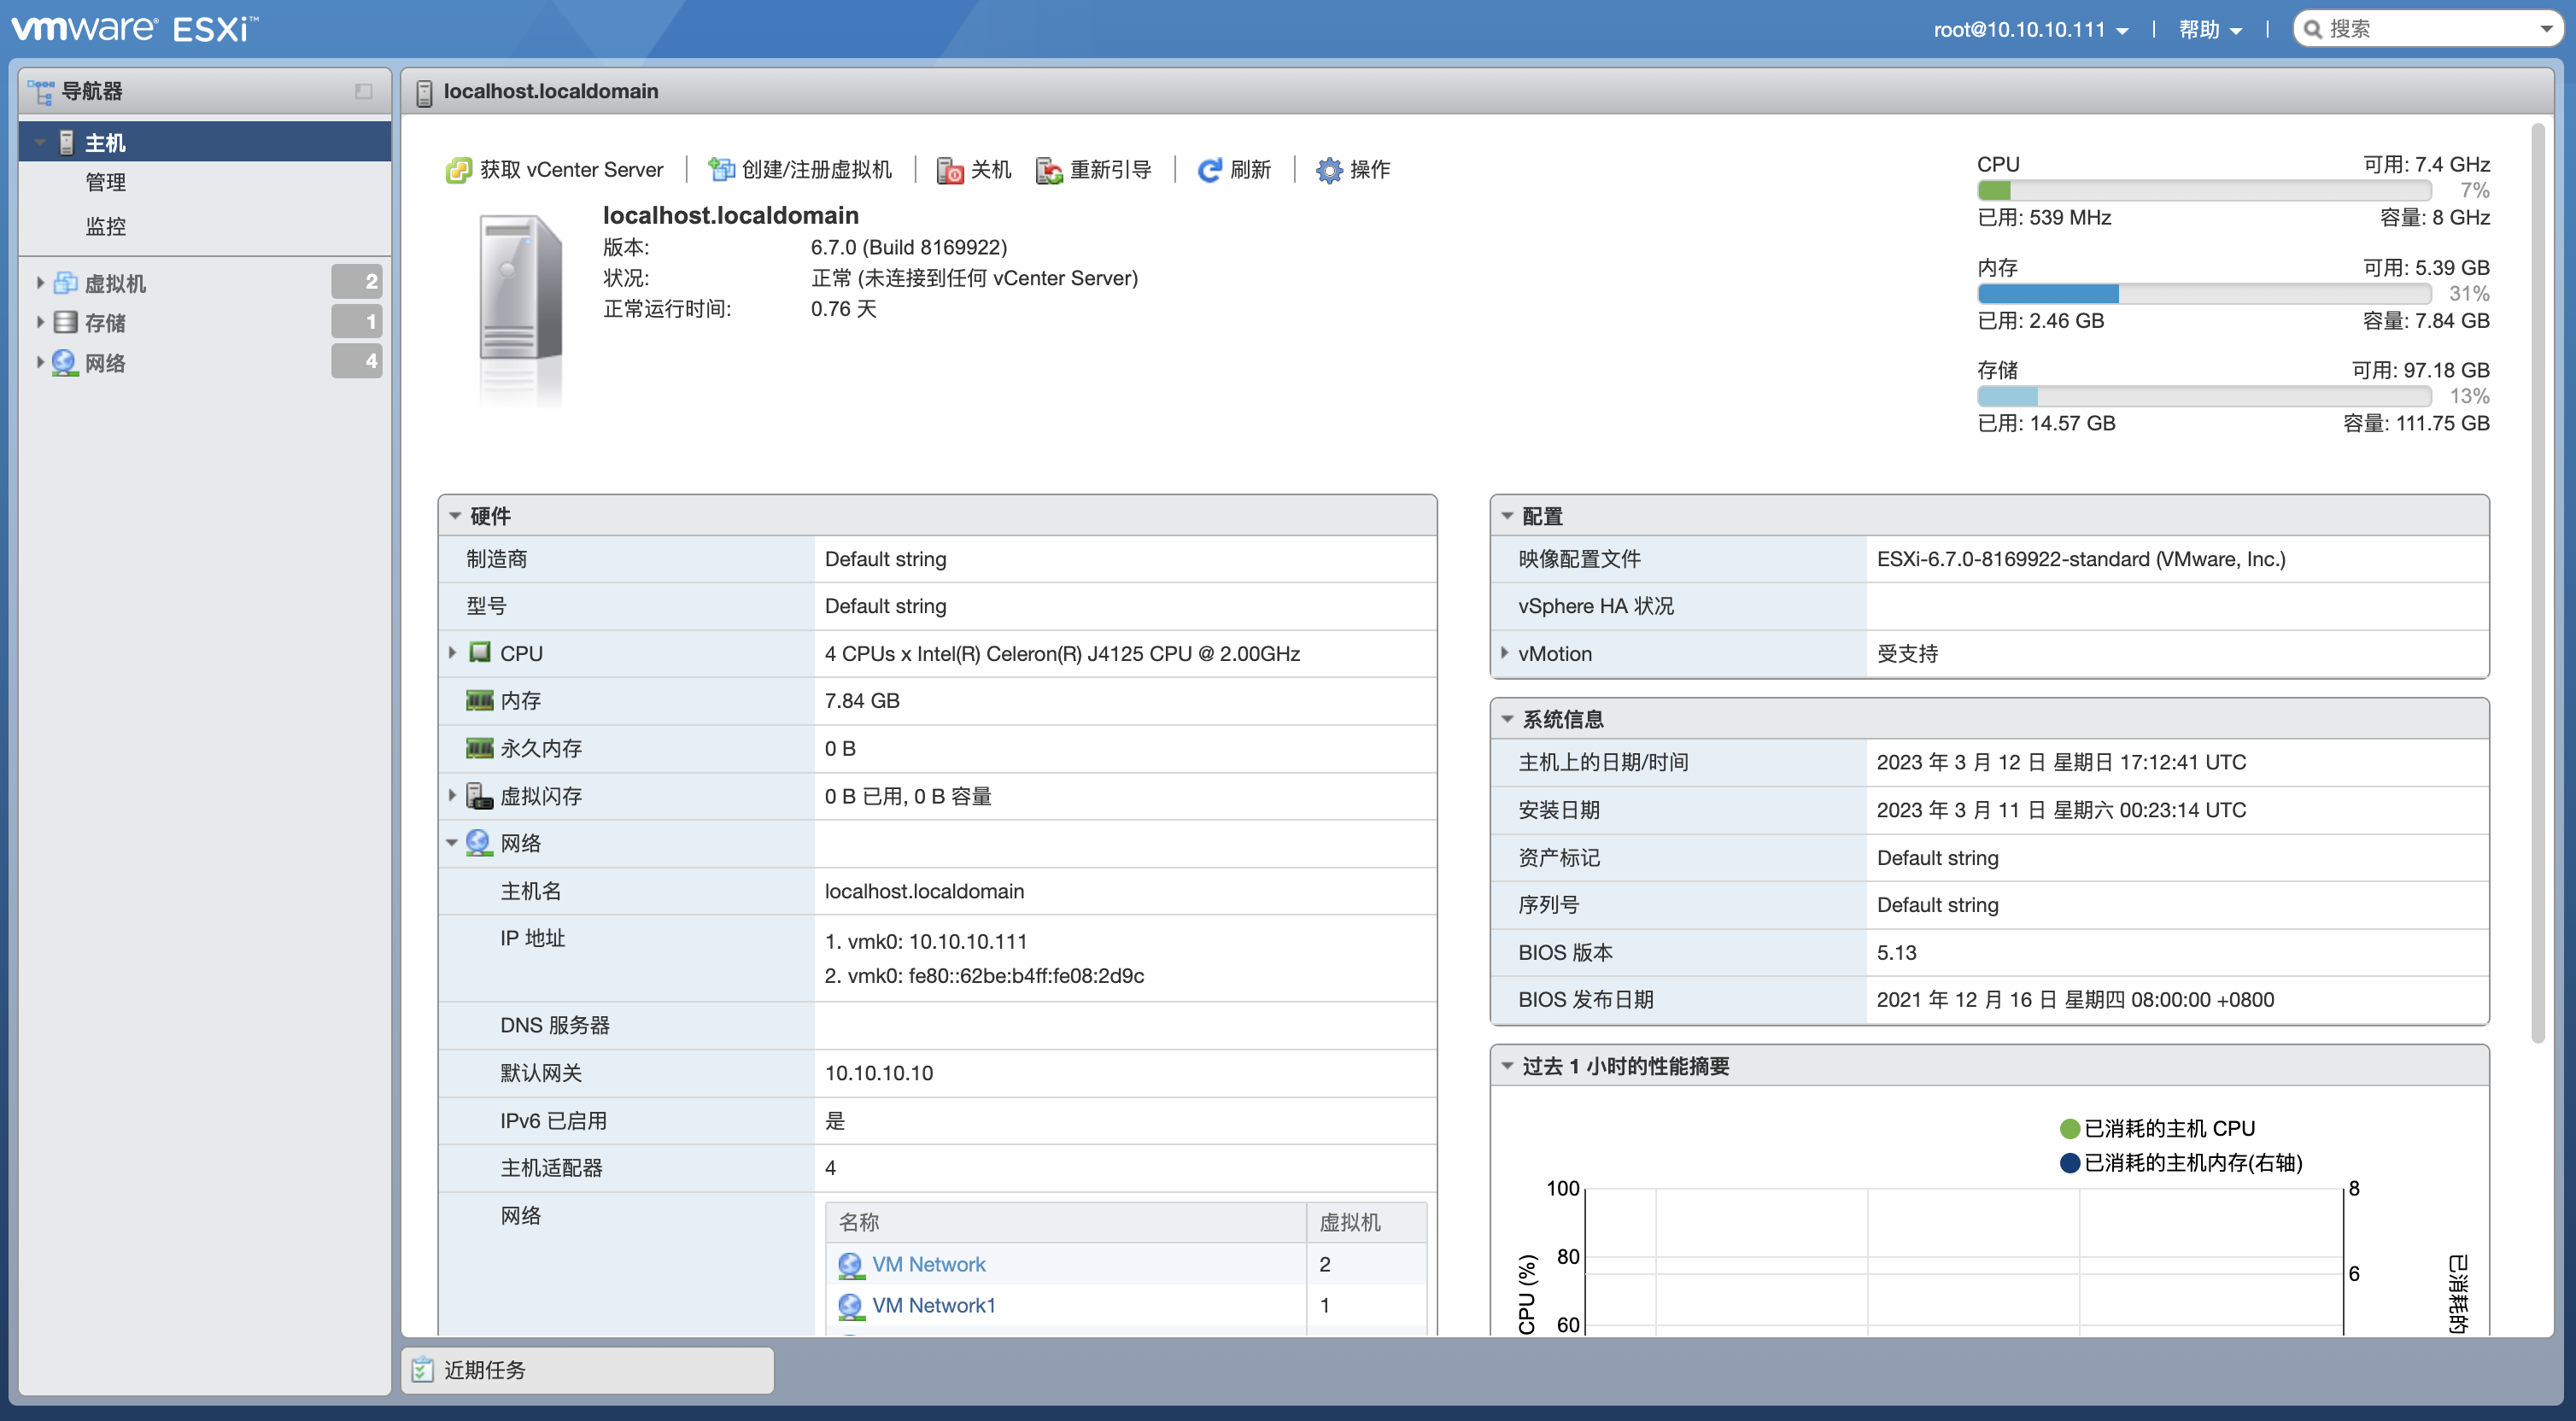
Task: Expand the CPU hardware row
Action: (x=452, y=653)
